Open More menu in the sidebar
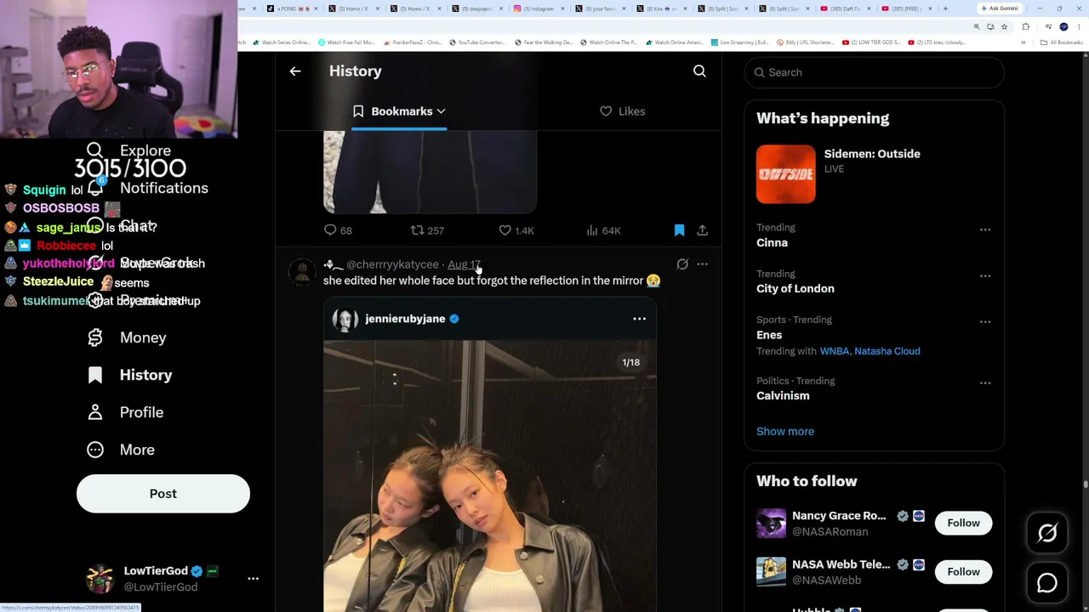 click(x=121, y=450)
